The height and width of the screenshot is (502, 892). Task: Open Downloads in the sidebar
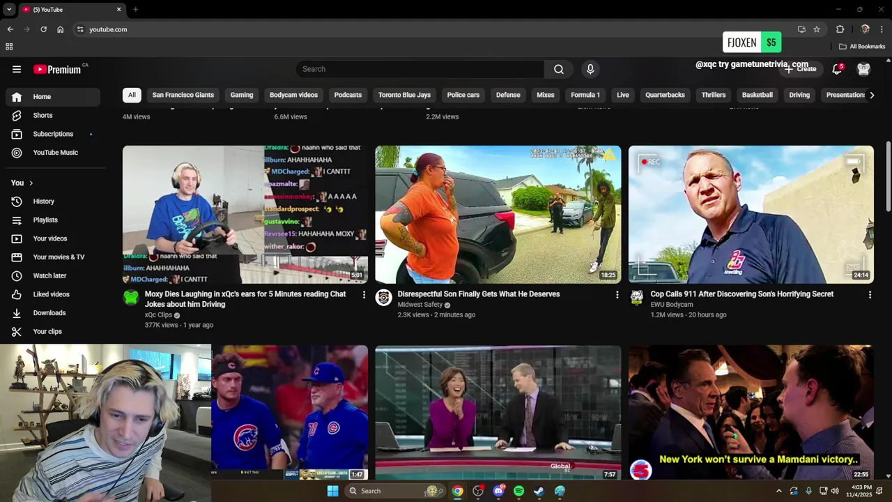(53, 313)
